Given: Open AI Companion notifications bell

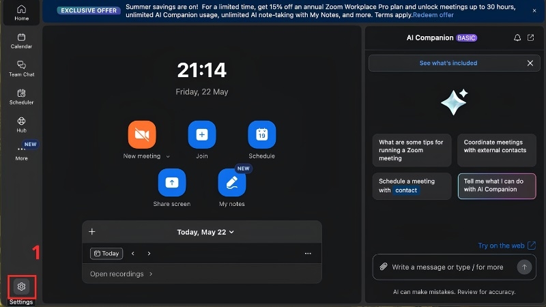Looking at the screenshot, I should click(517, 38).
